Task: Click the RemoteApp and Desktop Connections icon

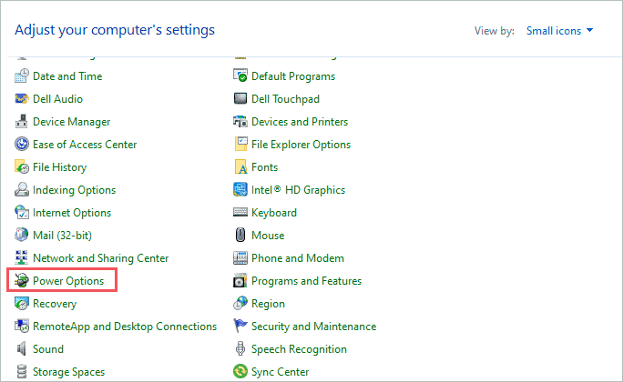Action: tap(22, 327)
